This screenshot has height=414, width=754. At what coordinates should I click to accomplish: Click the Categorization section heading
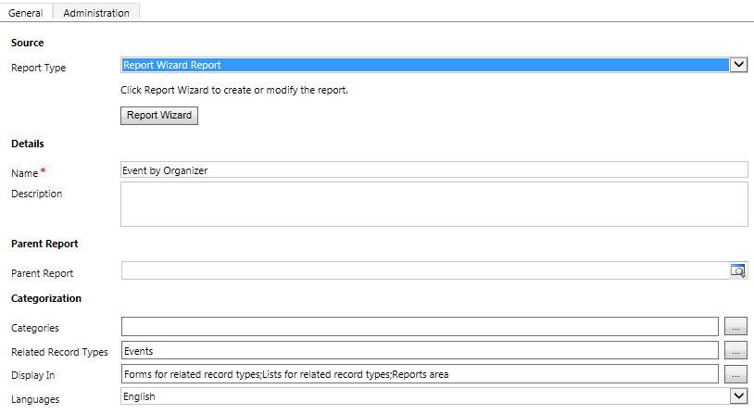(46, 298)
